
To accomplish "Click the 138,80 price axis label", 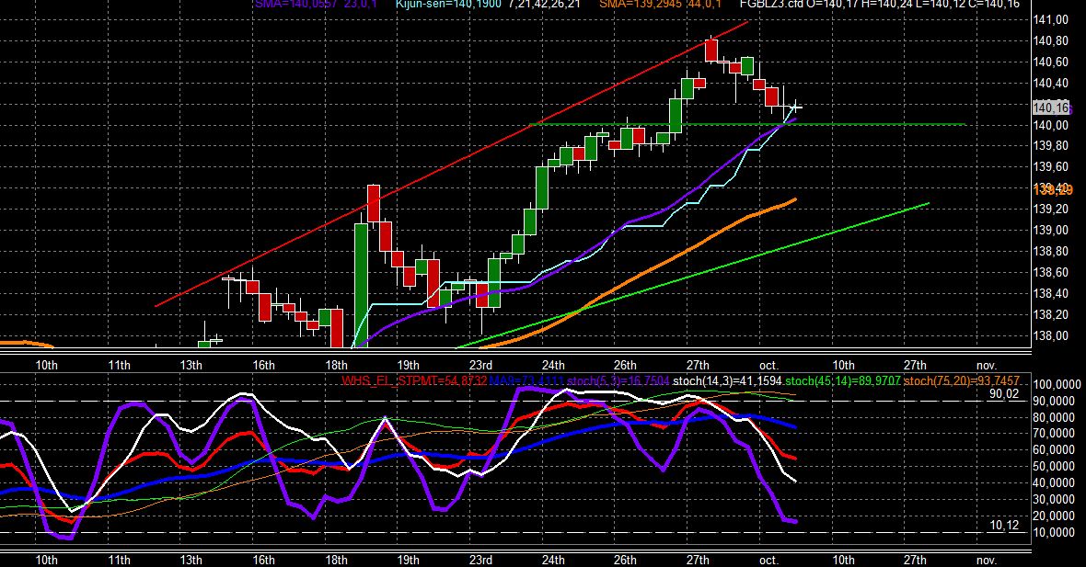I will [x=1050, y=251].
